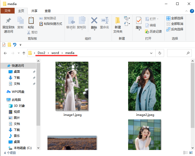
Task: Switch to the 查看 ribbon tab
Action: pos(48,11)
